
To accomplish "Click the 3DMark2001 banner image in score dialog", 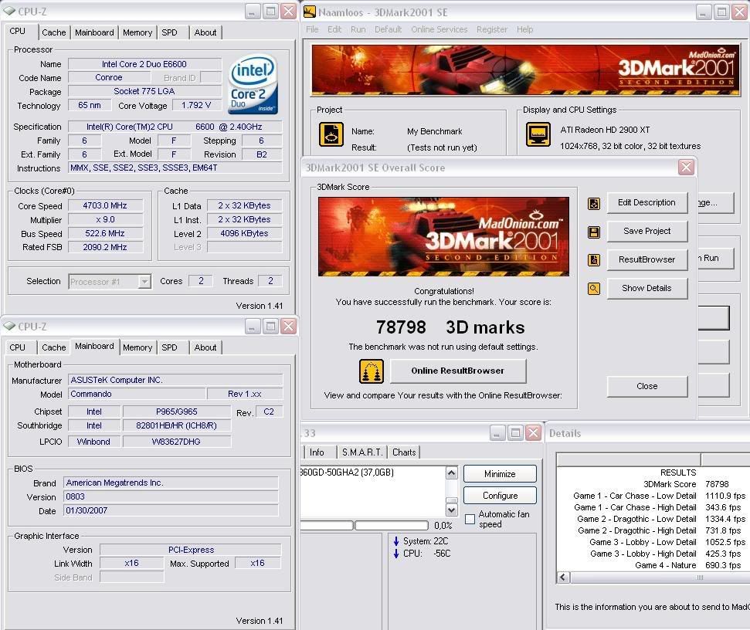I will [443, 236].
